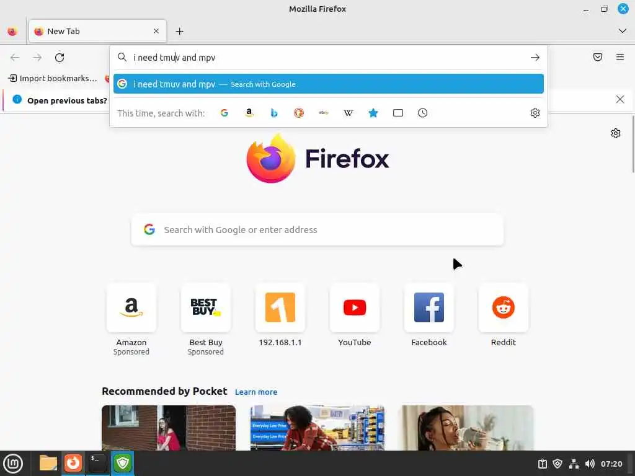Viewport: 635px width, 476px height.
Task: Close the New Tab tab
Action: (156, 31)
